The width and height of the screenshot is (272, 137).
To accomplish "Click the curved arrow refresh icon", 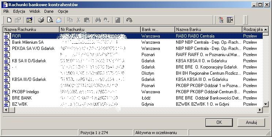I will coord(129,20).
